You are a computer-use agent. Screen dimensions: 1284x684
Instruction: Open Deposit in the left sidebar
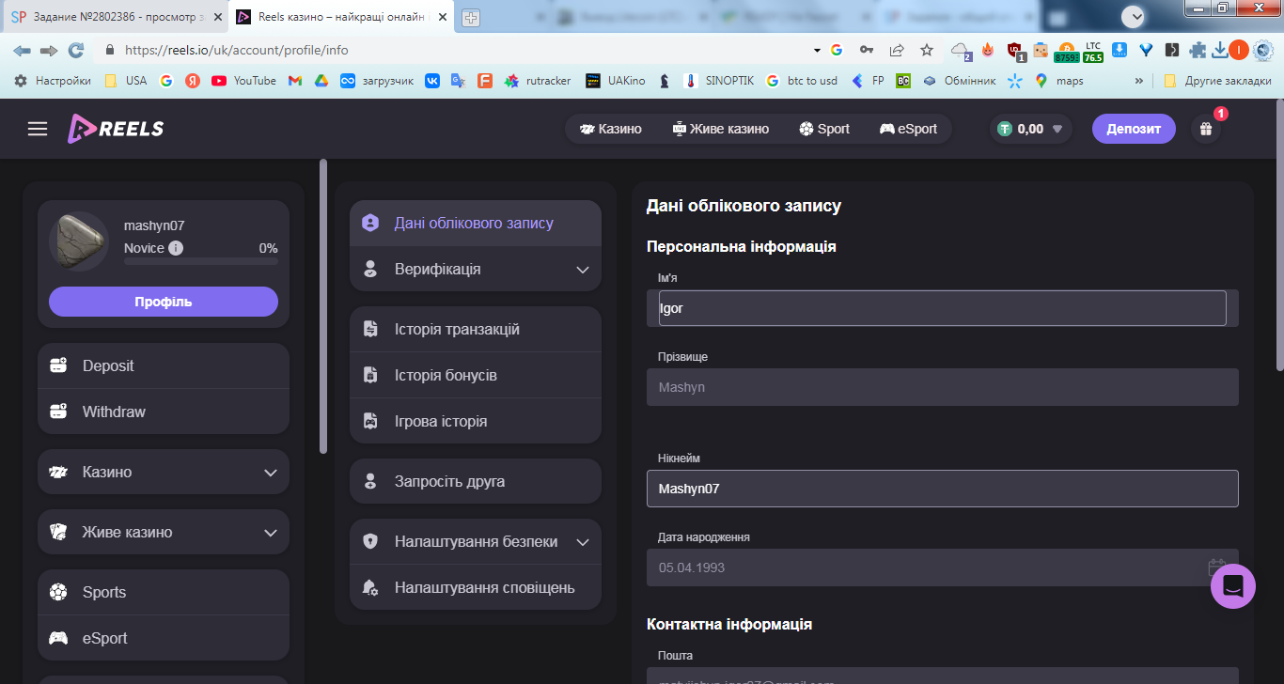click(x=164, y=366)
